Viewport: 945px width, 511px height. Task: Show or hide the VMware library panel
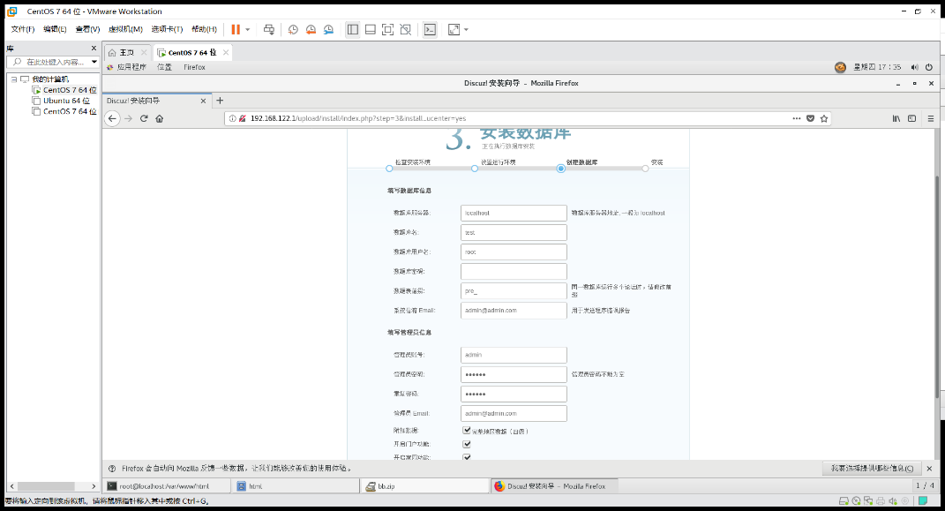coord(353,29)
